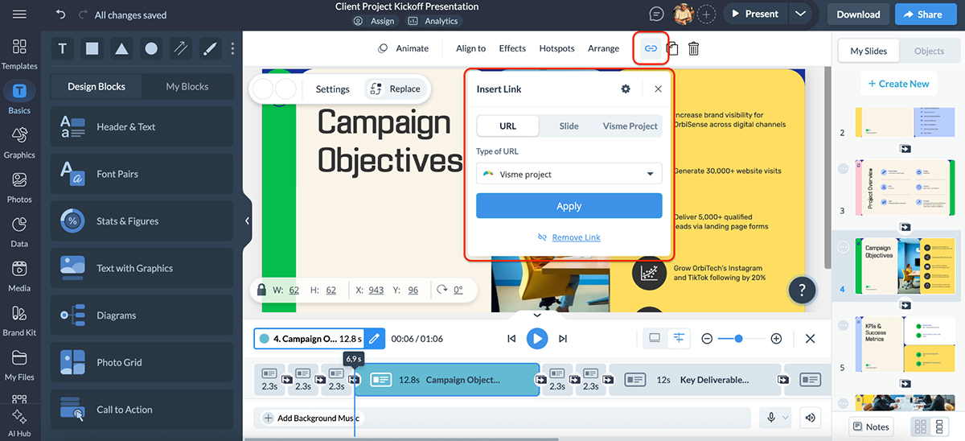Select the pen draw tool
Viewport: 965px width, 441px height.
(209, 49)
